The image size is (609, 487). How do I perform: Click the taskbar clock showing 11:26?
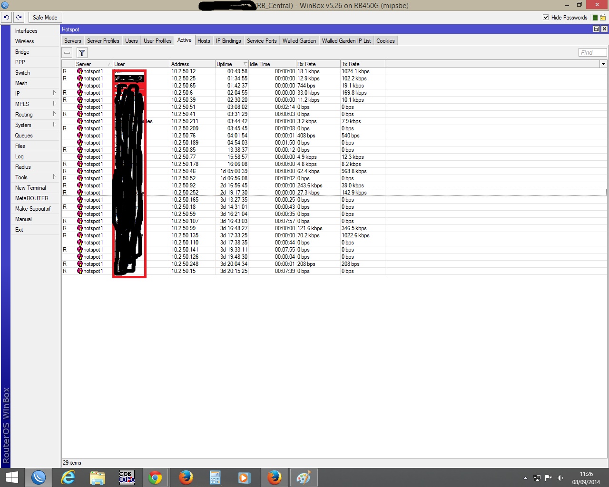point(586,478)
